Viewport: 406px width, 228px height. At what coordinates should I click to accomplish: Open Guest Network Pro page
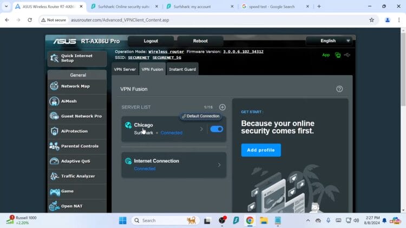coord(77,116)
